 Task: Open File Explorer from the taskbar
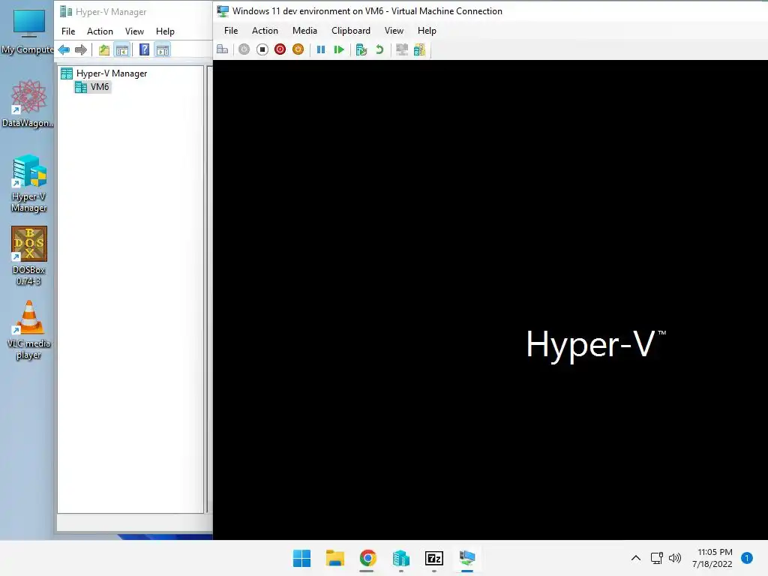335,558
